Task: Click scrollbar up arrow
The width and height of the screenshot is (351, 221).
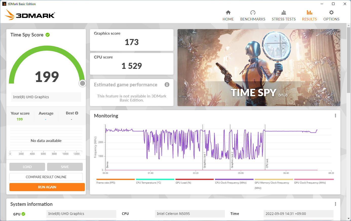Action: [349, 25]
